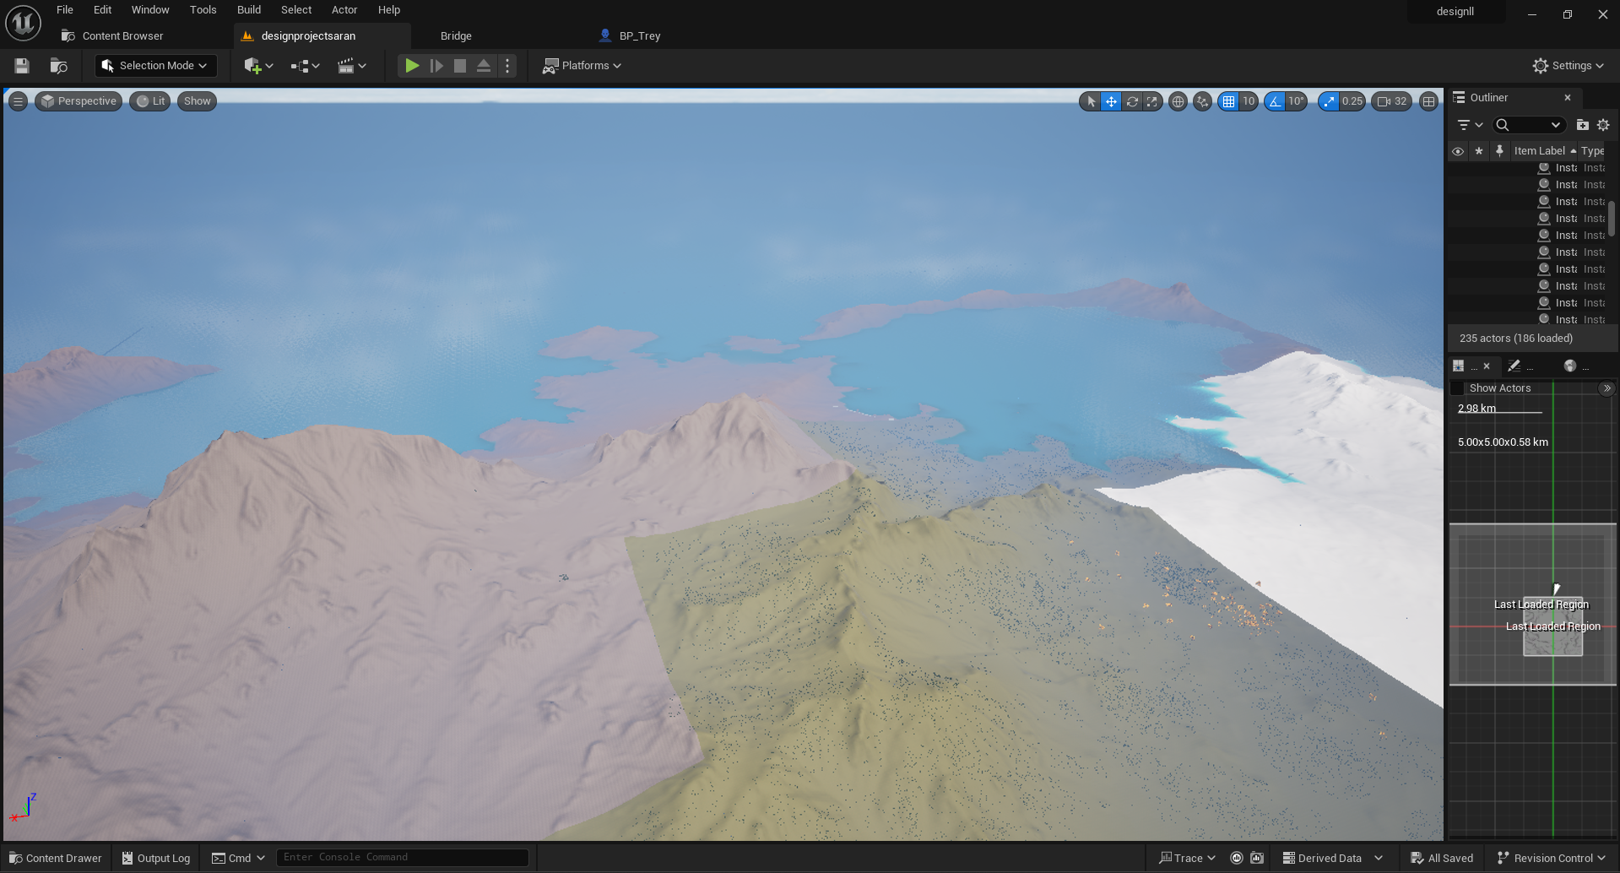Toggle grid snapping in viewport toolbar
The height and width of the screenshot is (873, 1620).
point(1228,101)
